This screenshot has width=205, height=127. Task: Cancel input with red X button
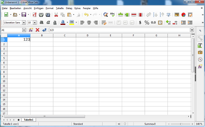click(37, 30)
